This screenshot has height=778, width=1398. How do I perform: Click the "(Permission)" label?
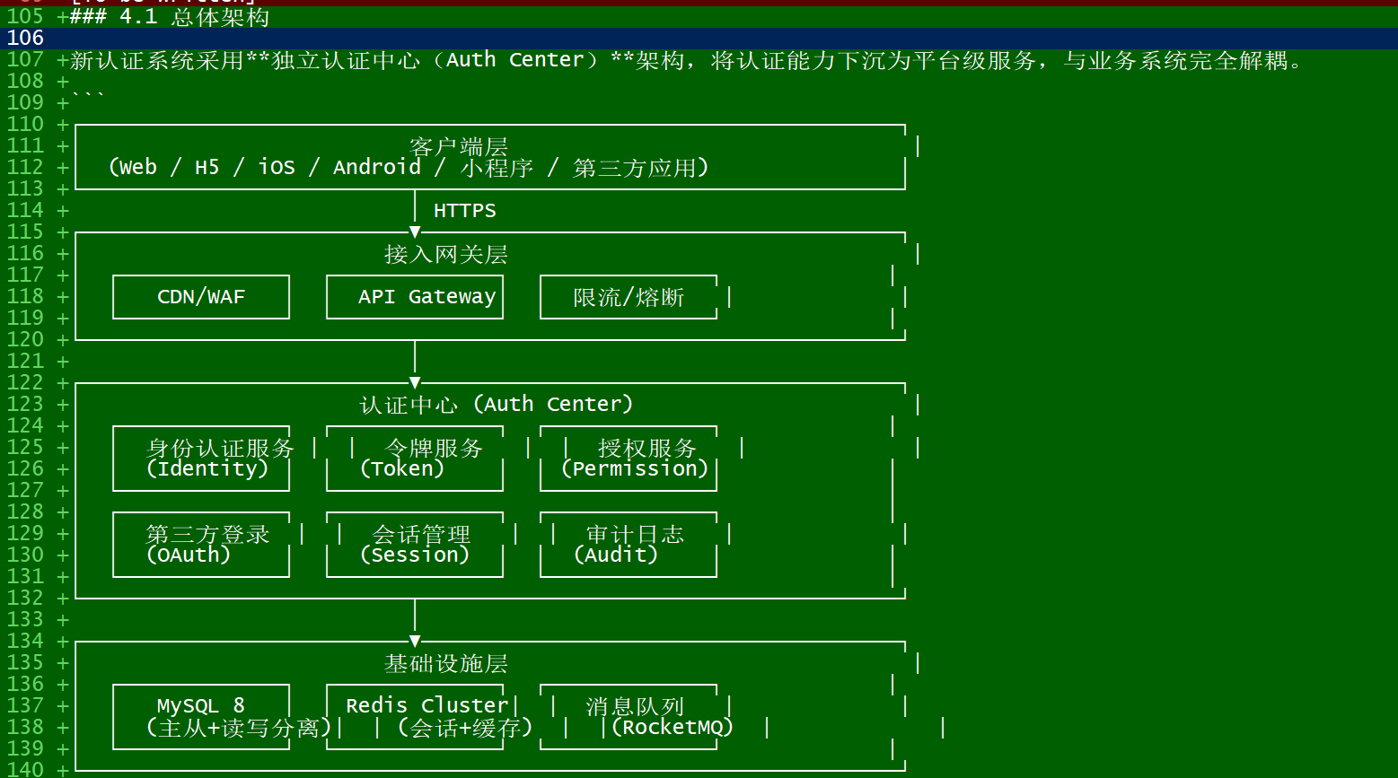click(x=635, y=469)
